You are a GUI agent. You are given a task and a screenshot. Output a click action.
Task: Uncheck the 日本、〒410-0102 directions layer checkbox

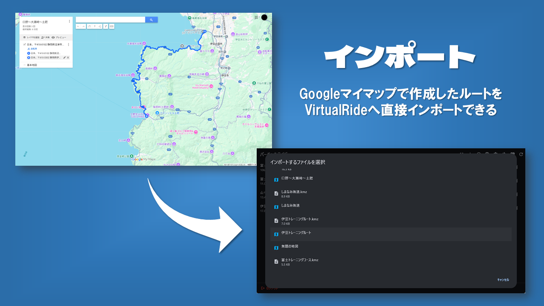tap(25, 44)
